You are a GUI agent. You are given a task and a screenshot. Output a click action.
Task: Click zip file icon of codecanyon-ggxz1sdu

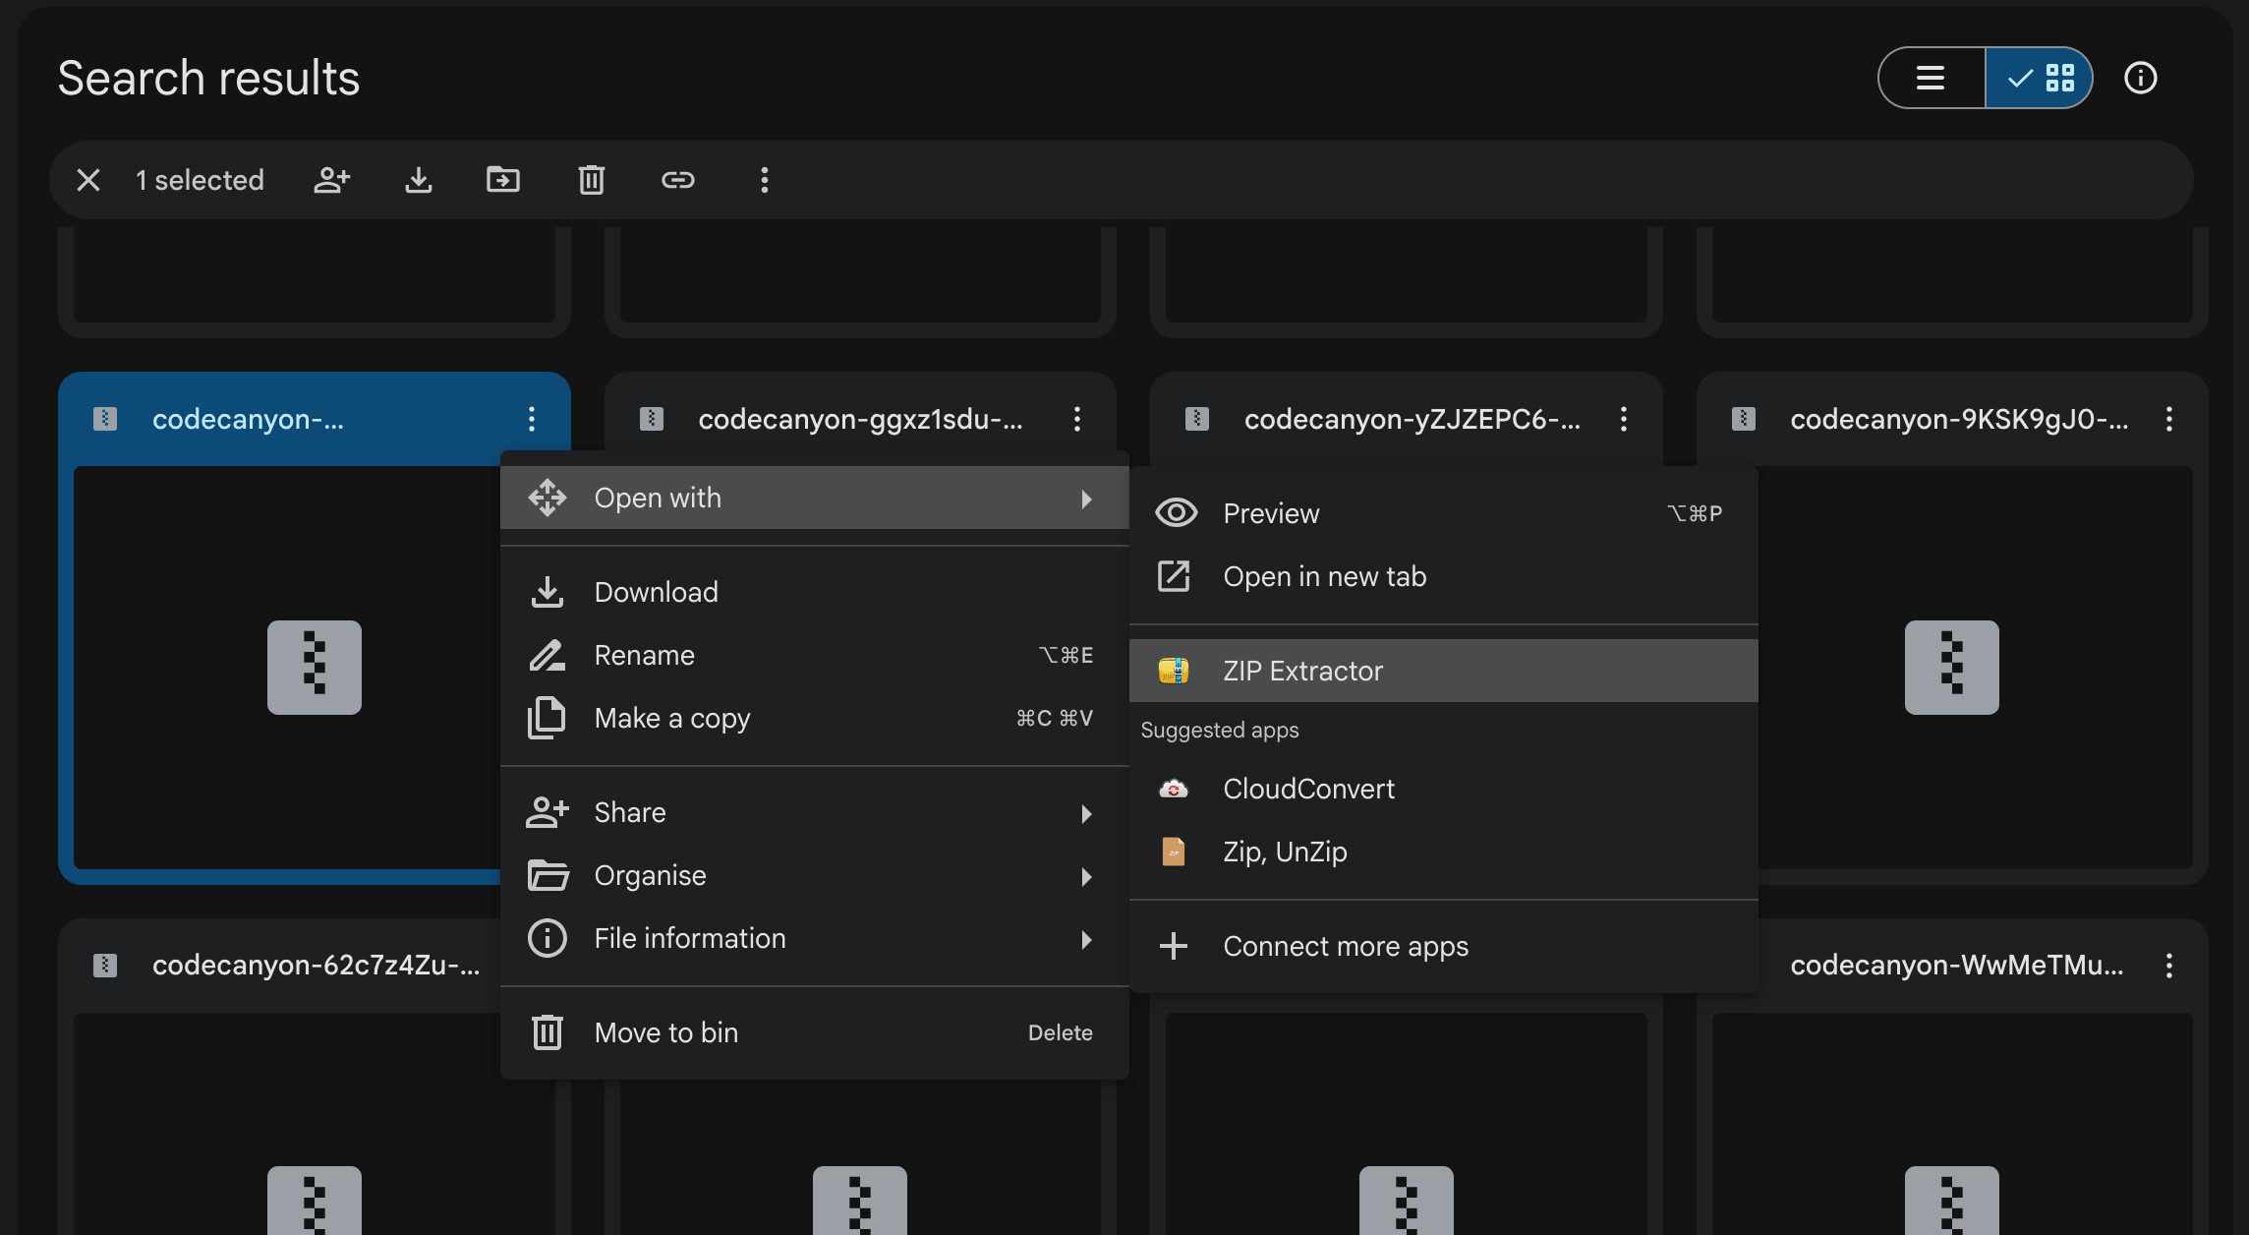point(652,419)
